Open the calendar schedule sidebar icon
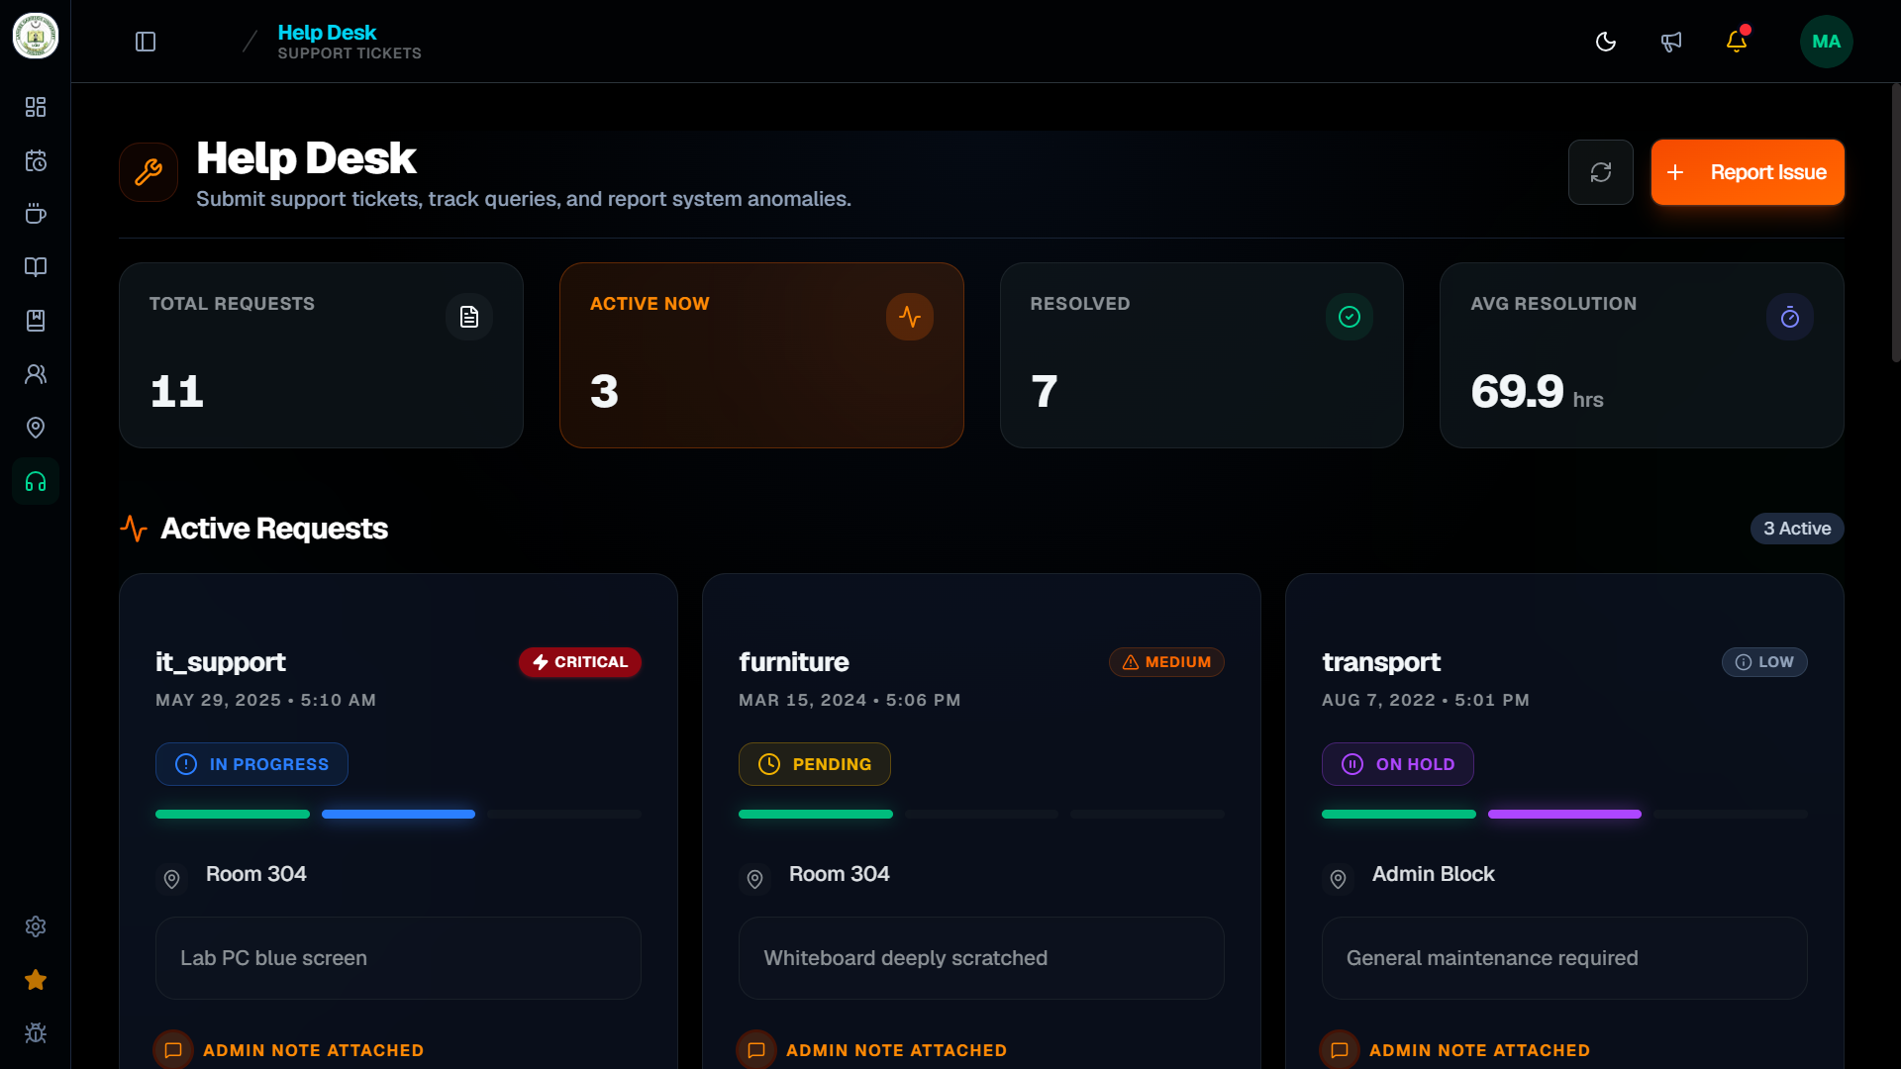The width and height of the screenshot is (1901, 1069). (36, 160)
